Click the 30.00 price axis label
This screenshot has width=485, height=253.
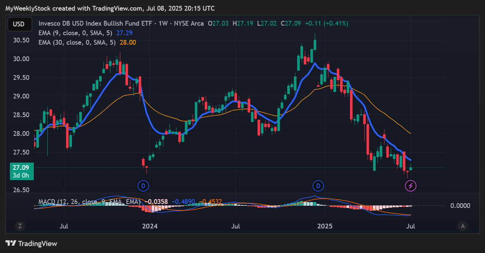21,59
